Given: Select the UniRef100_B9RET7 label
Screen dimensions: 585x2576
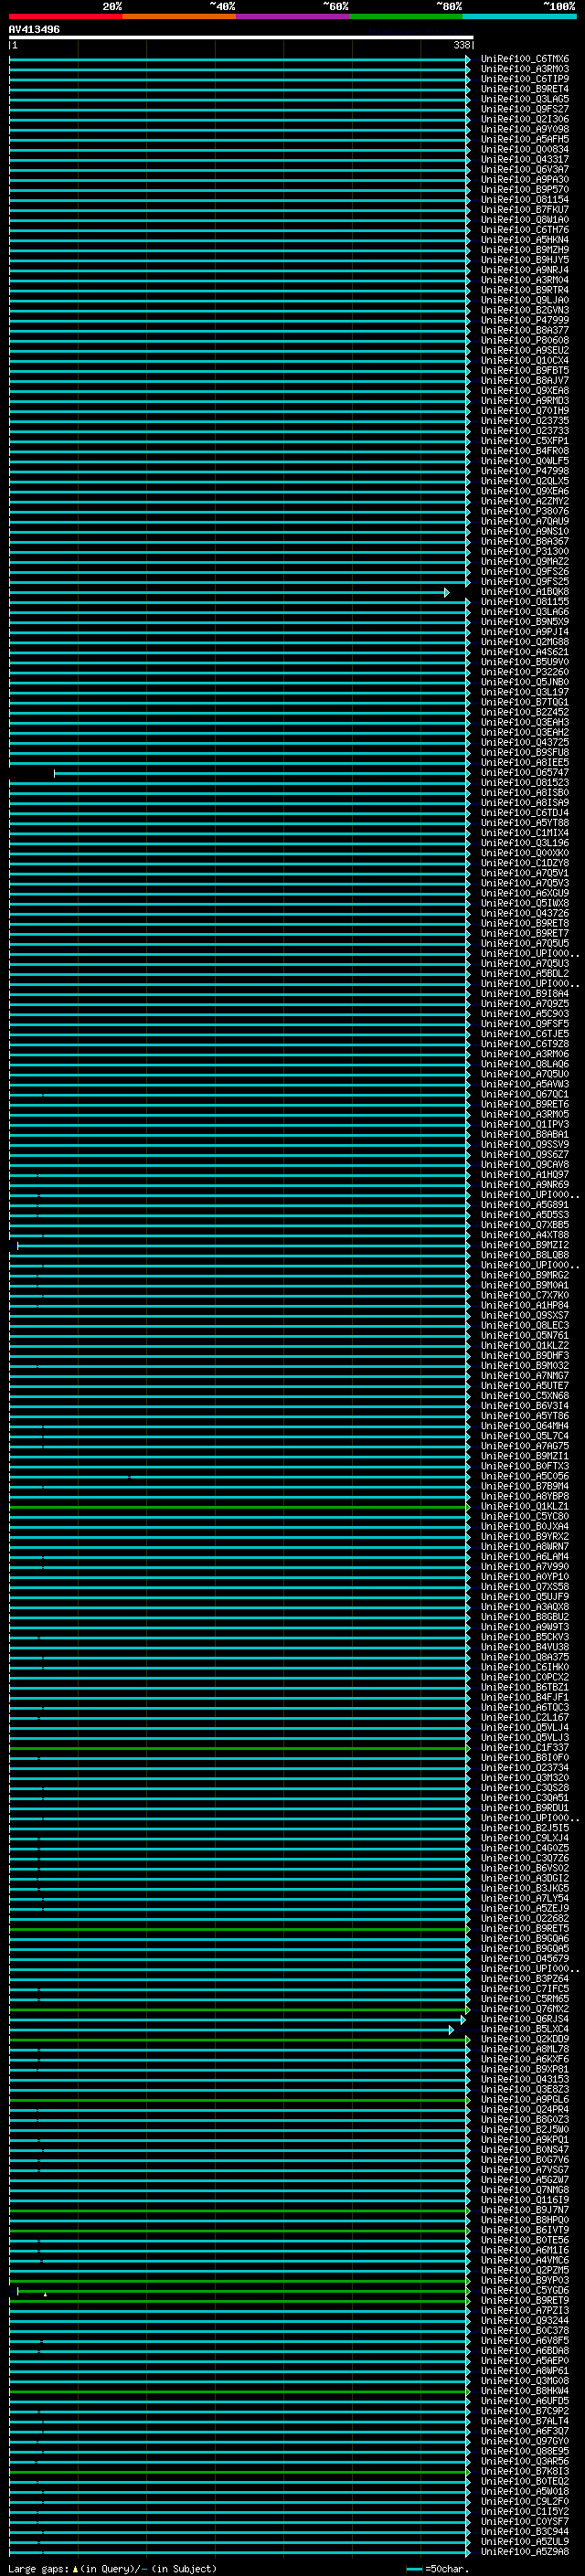Looking at the screenshot, I should coord(525,933).
